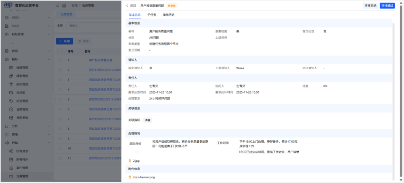Click the 所有待办 sidebar icon

pos(11,160)
